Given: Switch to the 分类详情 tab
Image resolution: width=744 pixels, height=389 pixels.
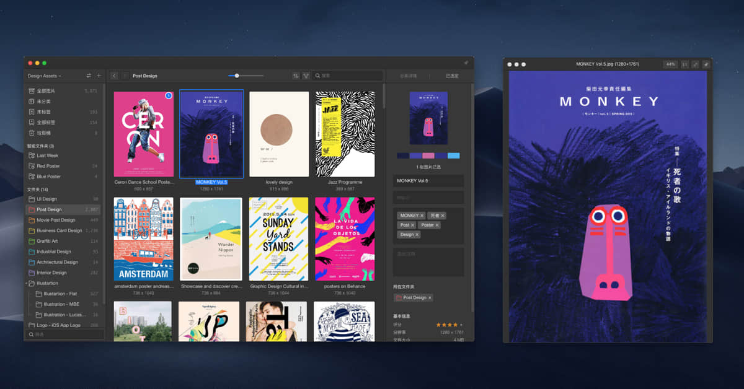Looking at the screenshot, I should (408, 76).
